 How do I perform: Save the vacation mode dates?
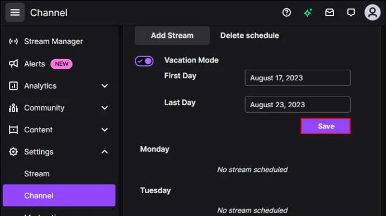coord(326,126)
